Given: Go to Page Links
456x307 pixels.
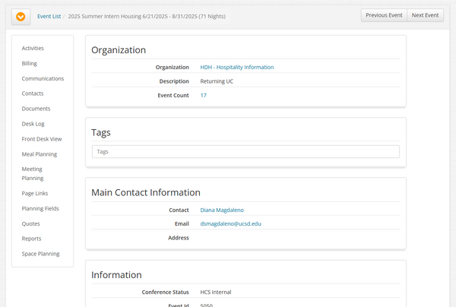Looking at the screenshot, I should pyautogui.click(x=35, y=193).
